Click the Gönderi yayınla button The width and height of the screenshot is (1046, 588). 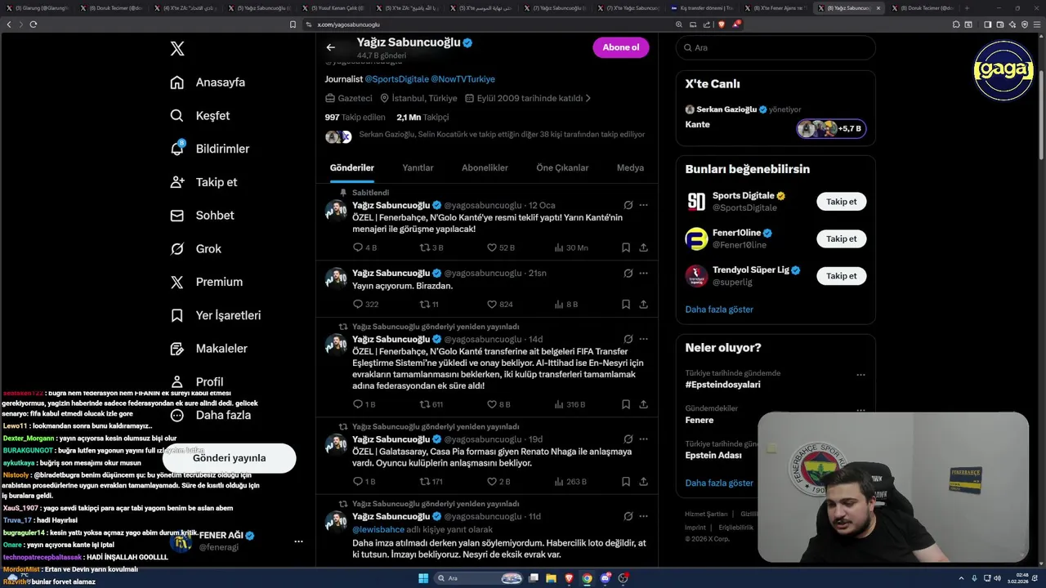pyautogui.click(x=229, y=458)
